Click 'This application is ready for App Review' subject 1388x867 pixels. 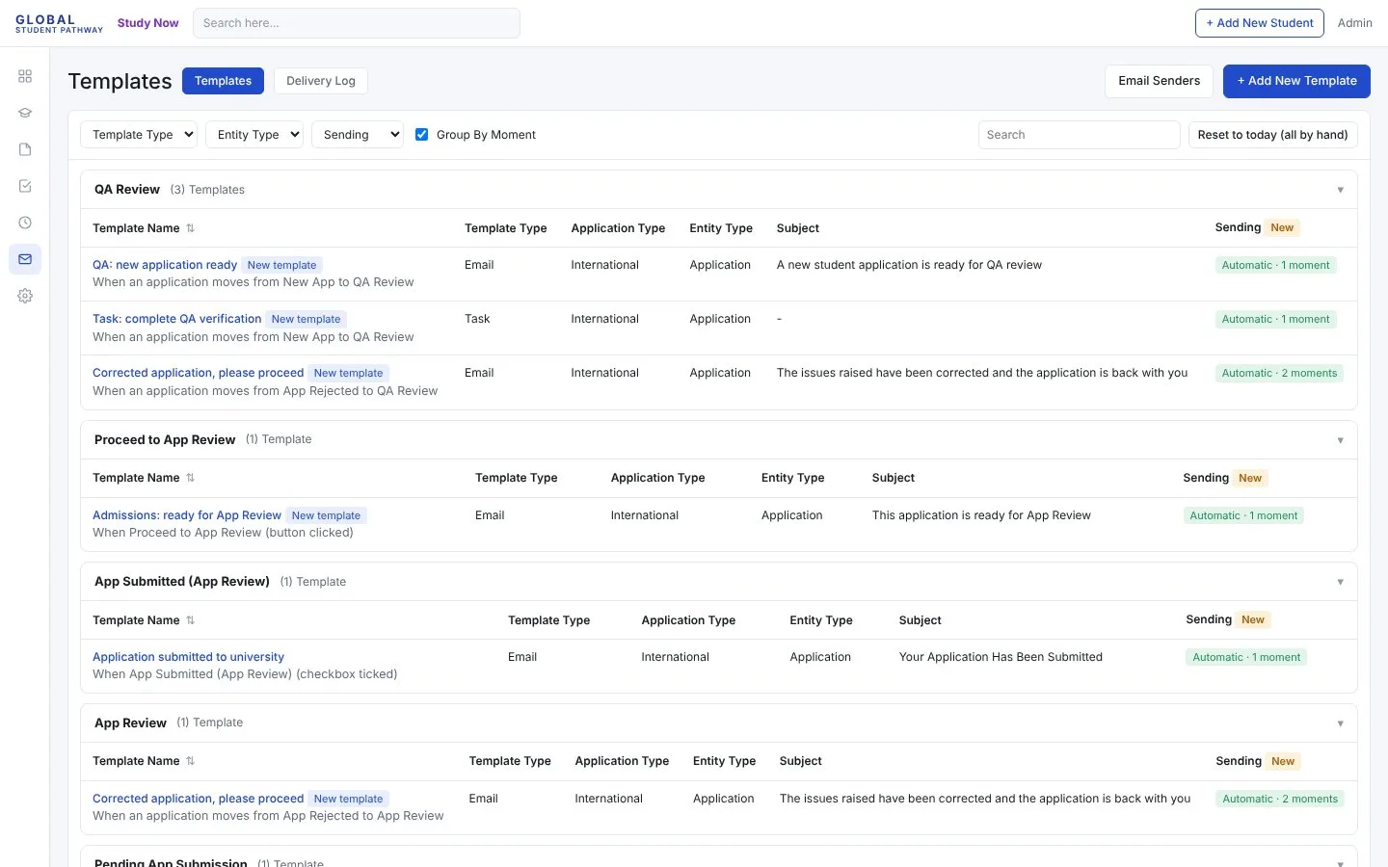pyautogui.click(x=981, y=515)
